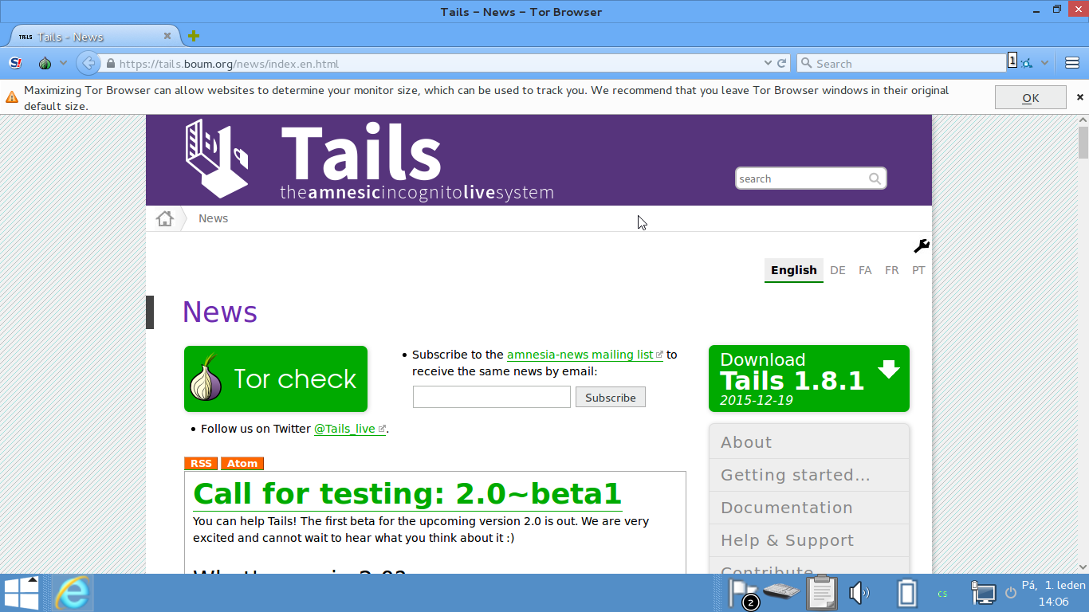The width and height of the screenshot is (1089, 612).
Task: Dismiss the maximizing warning notification bar
Action: pyautogui.click(x=1080, y=97)
